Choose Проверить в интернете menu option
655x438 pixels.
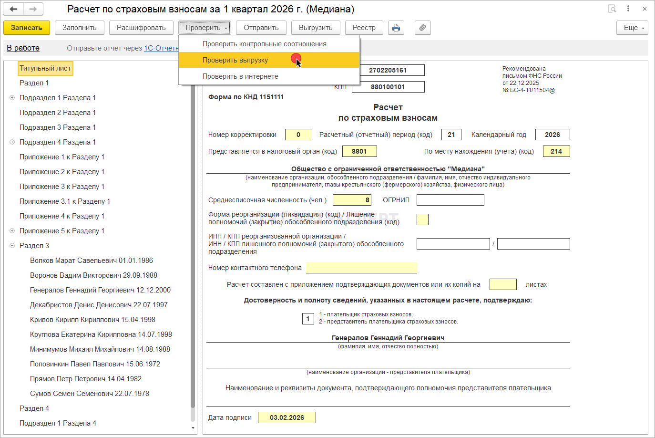[x=240, y=76]
